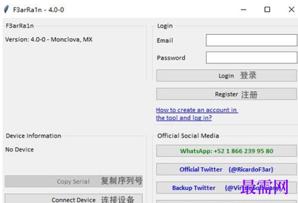This screenshot has width=298, height=203.
Task: Click the 'No Device' status text
Action: pos(20,150)
